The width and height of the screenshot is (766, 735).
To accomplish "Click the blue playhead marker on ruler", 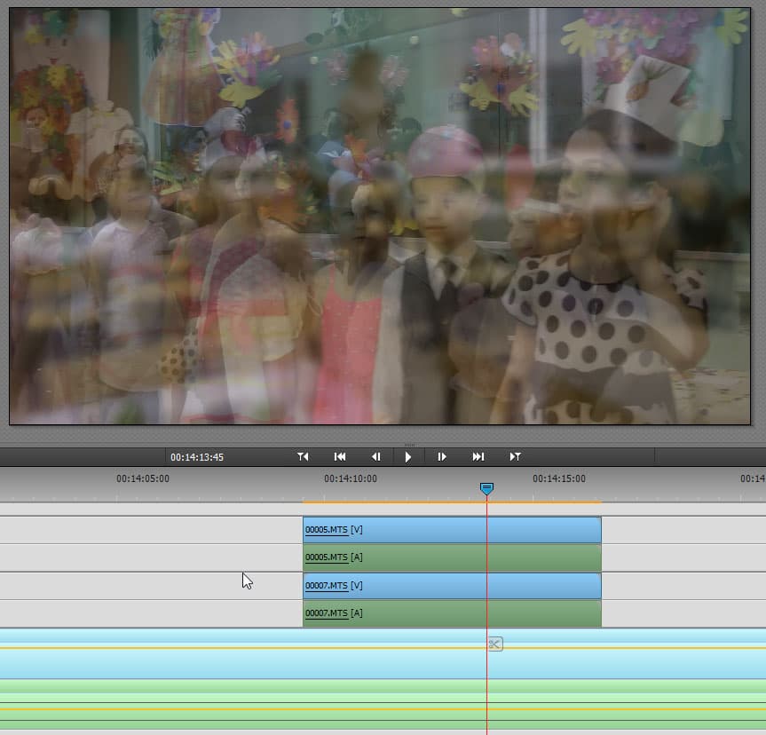I will 486,489.
